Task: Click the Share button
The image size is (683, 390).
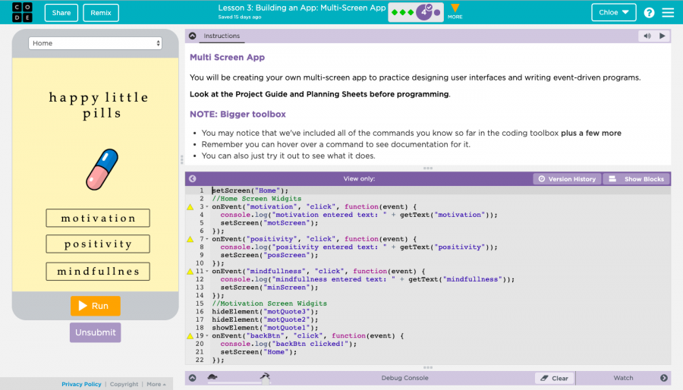Action: [x=61, y=13]
